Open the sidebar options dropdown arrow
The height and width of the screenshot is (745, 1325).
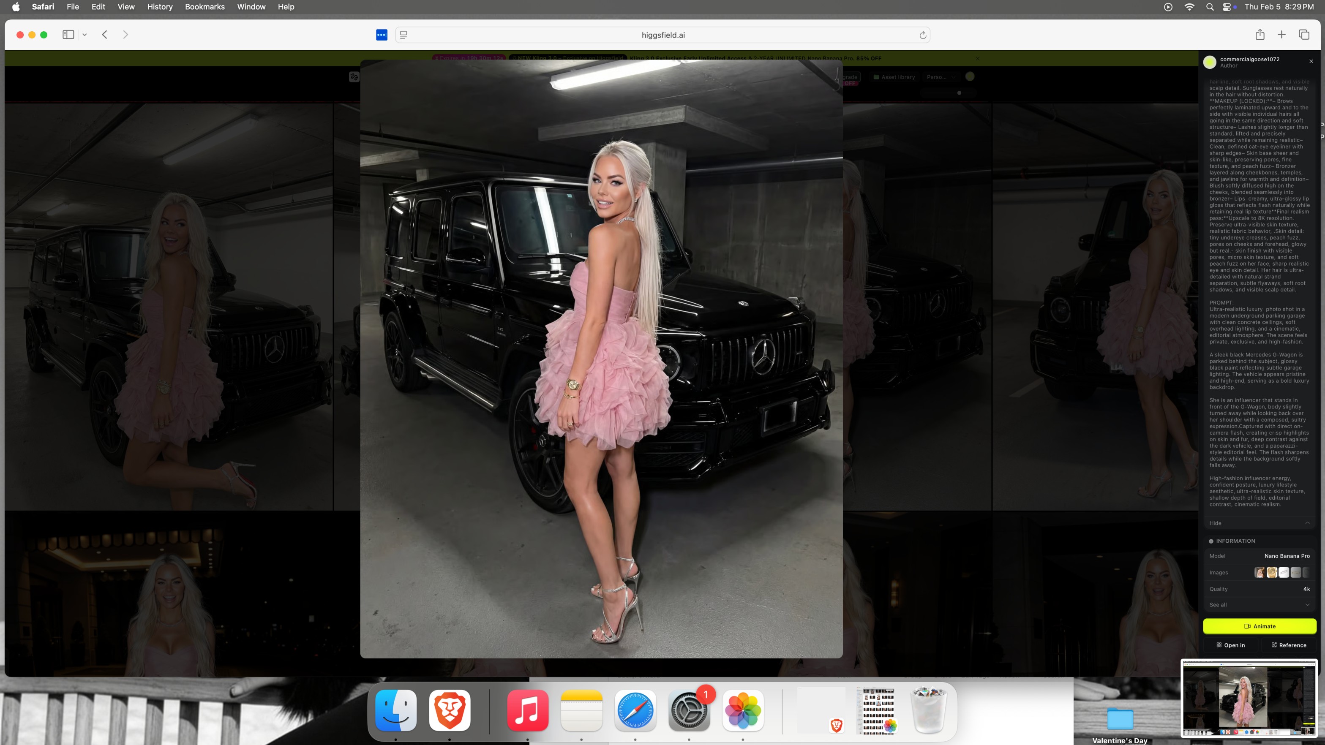[85, 35]
